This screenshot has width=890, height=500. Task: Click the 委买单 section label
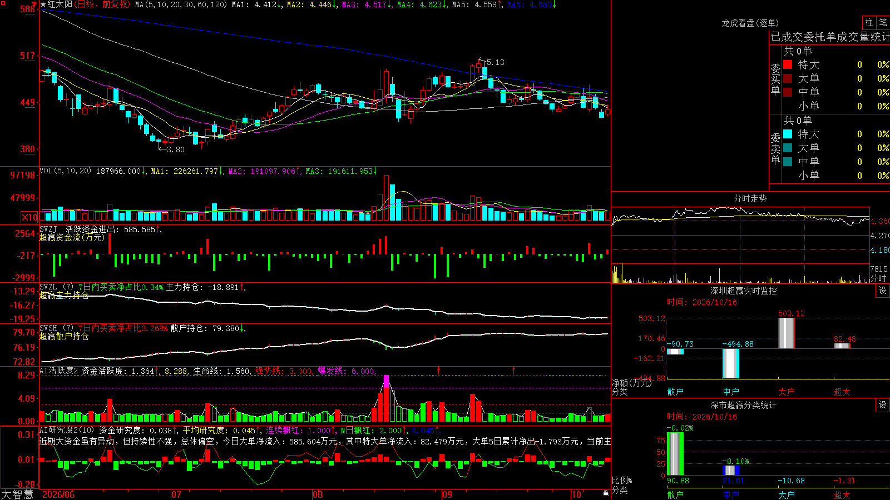[775, 79]
